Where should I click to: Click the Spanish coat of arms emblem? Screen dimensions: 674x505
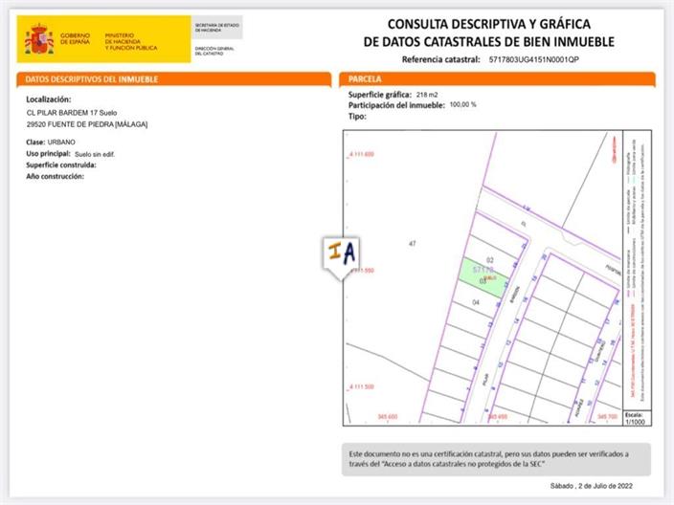coord(39,39)
